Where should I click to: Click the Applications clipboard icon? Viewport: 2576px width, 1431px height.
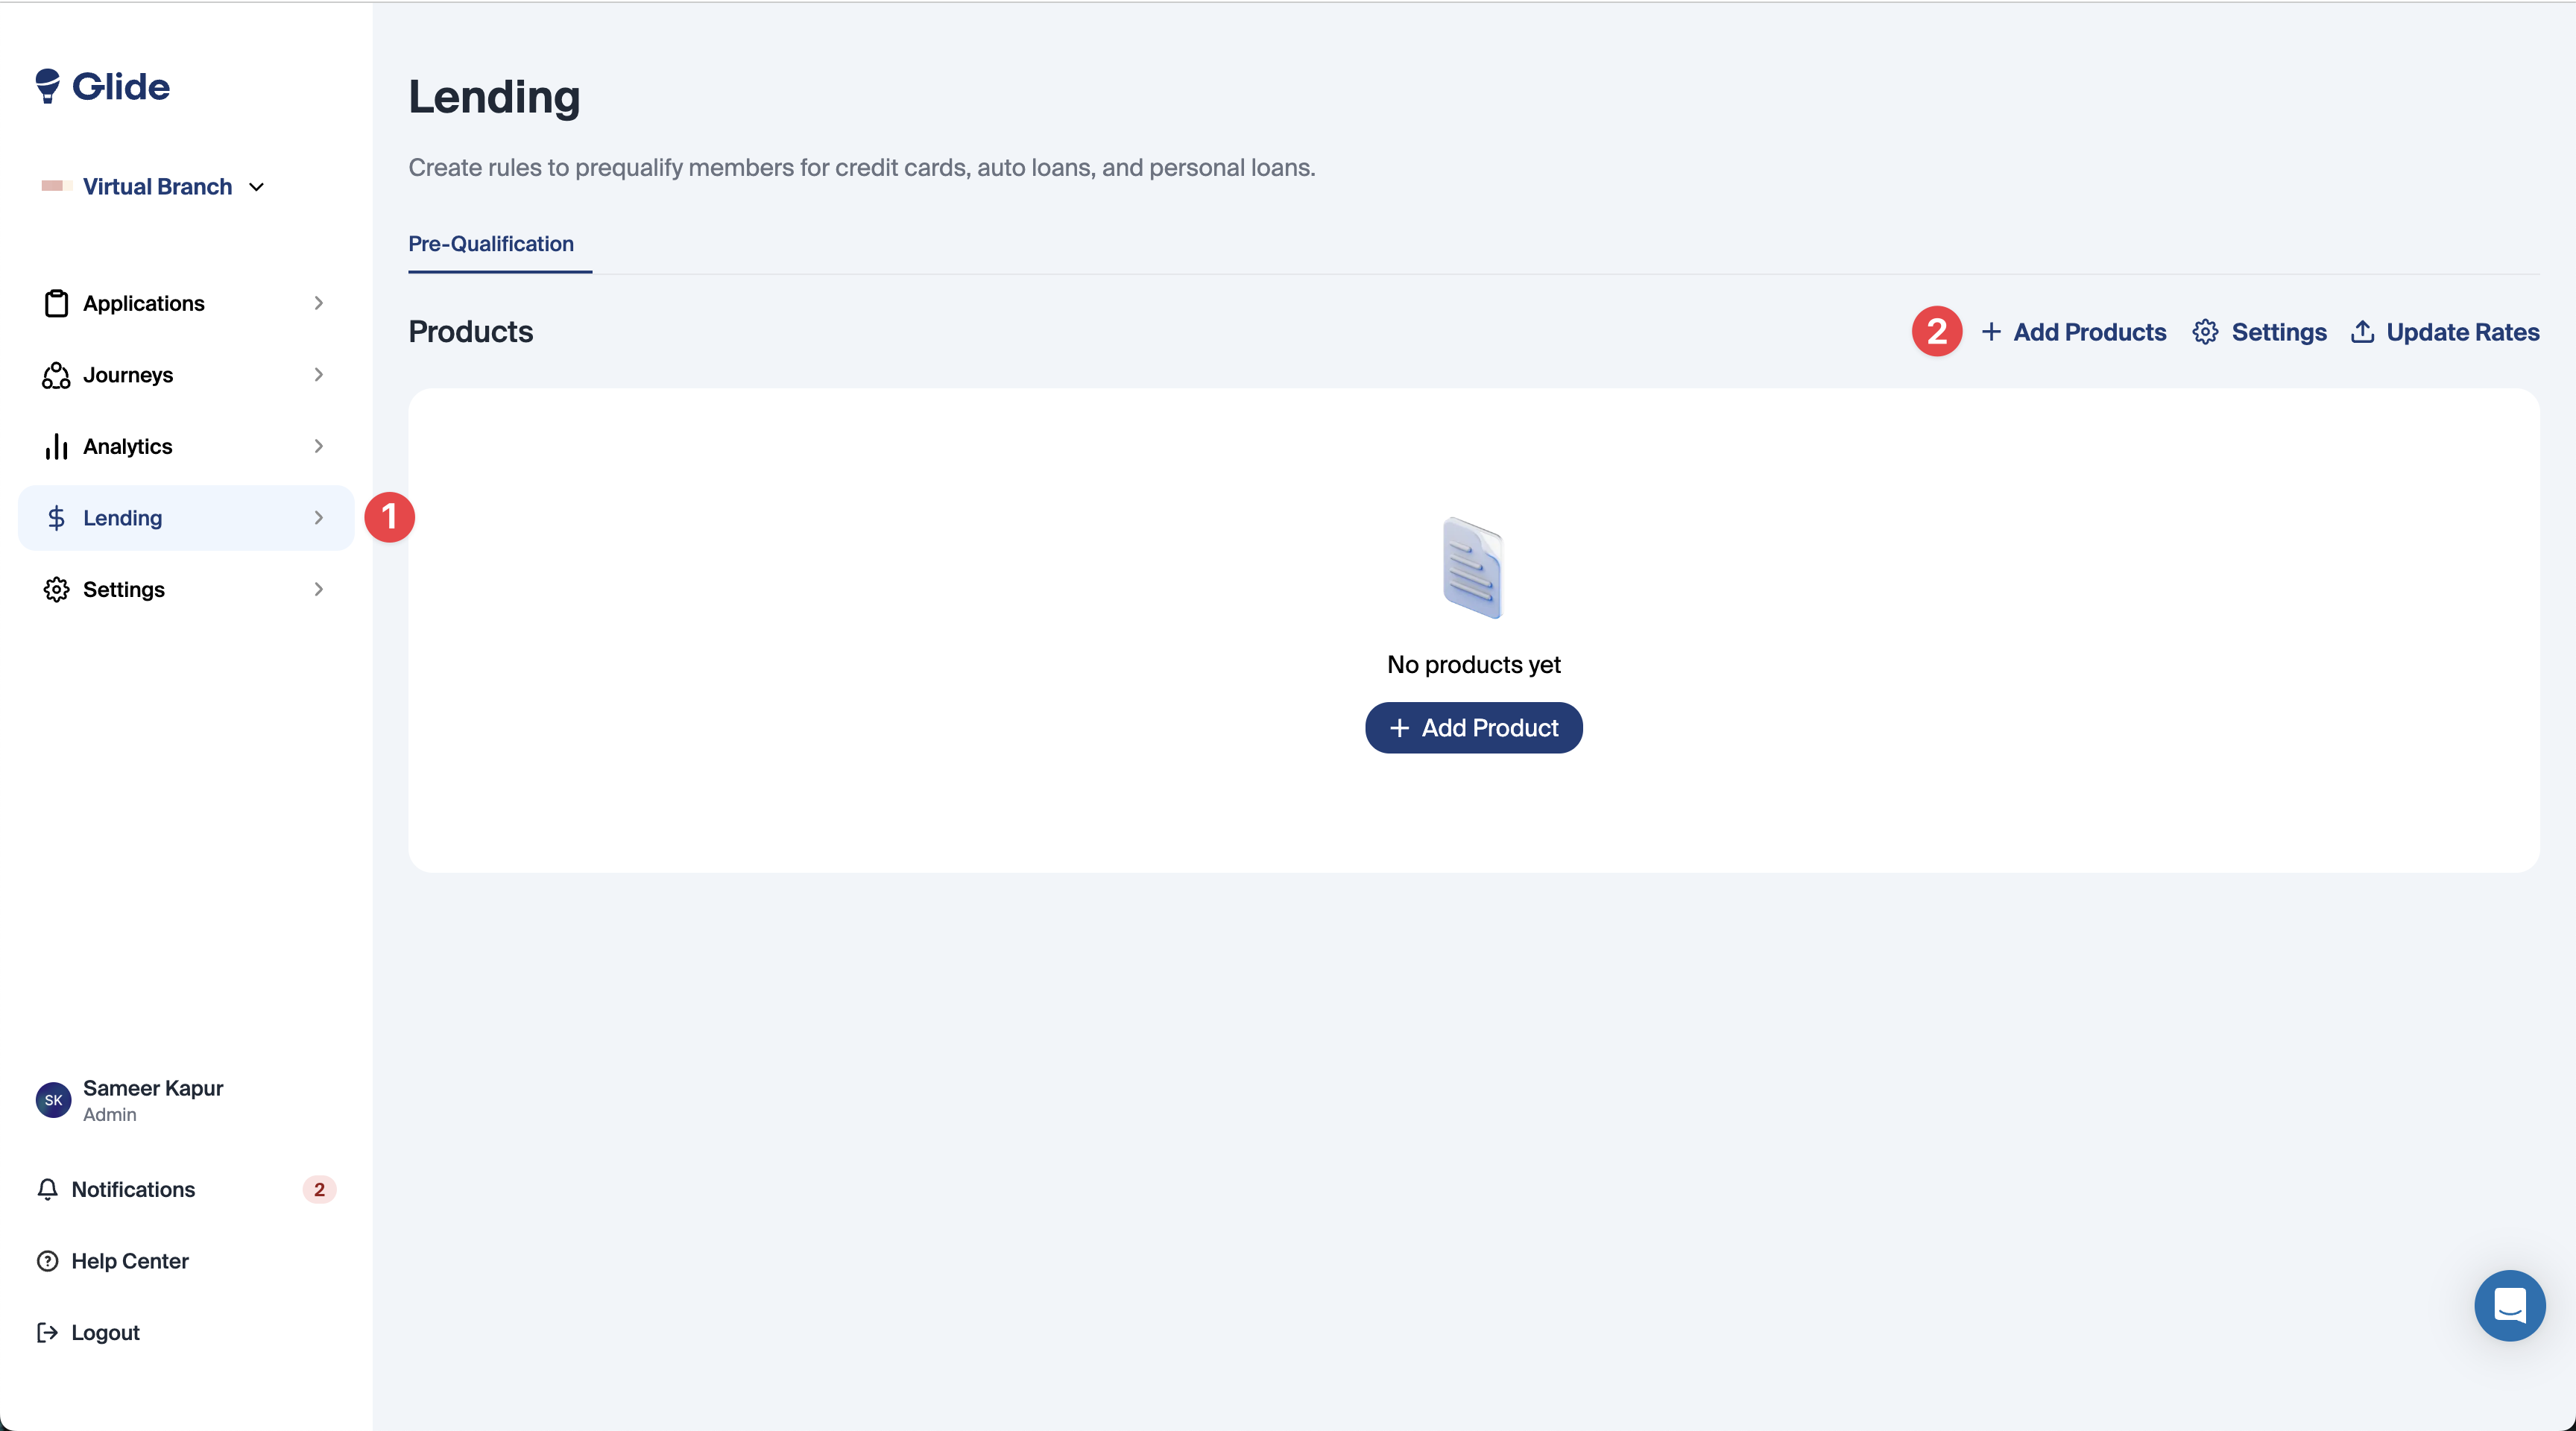pyautogui.click(x=56, y=303)
